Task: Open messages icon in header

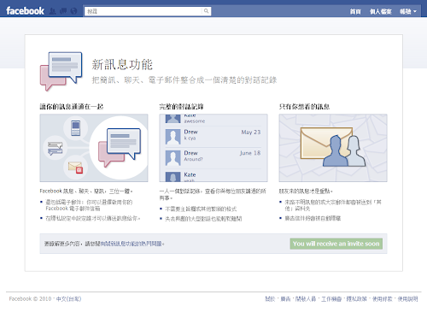Action: (63, 11)
